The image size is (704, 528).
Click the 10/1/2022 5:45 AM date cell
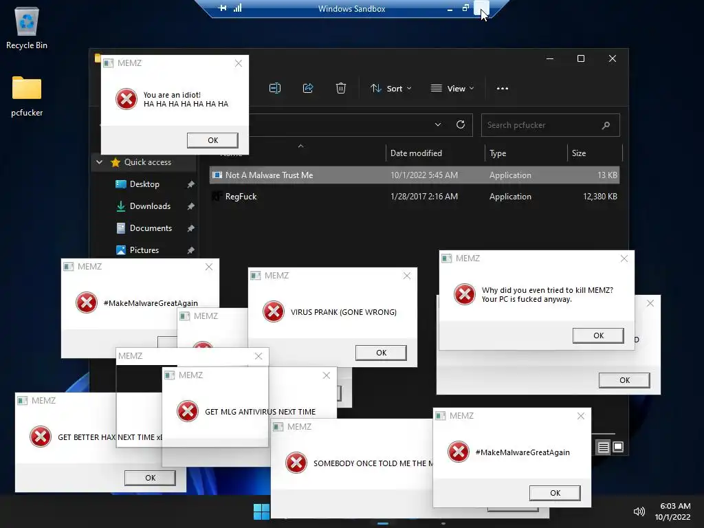(424, 175)
